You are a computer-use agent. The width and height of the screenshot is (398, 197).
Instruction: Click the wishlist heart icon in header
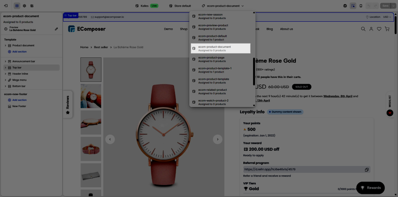tap(379, 29)
